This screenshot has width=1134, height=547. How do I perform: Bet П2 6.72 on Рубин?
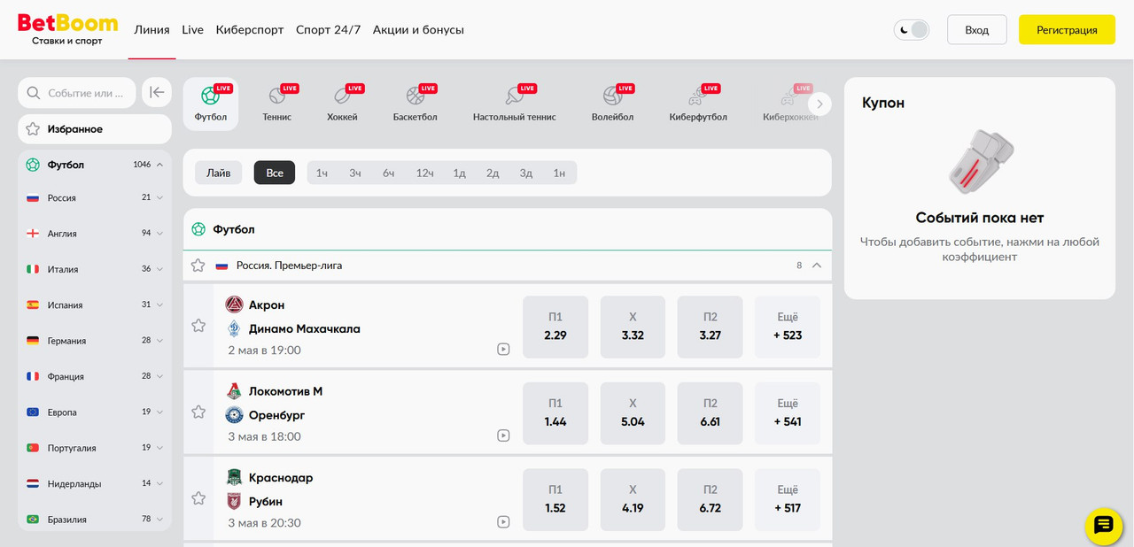tap(710, 500)
